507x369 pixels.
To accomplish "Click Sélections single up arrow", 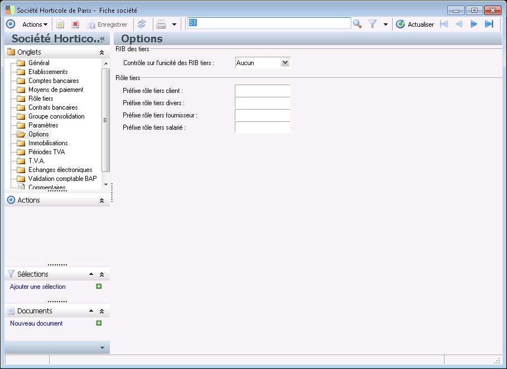I will (x=91, y=274).
